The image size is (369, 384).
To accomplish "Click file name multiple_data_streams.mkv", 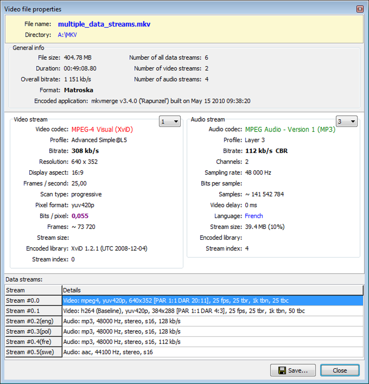I will coord(104,24).
